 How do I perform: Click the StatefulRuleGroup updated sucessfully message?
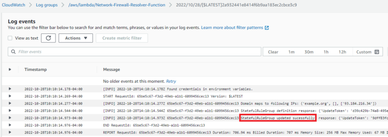point(245,118)
